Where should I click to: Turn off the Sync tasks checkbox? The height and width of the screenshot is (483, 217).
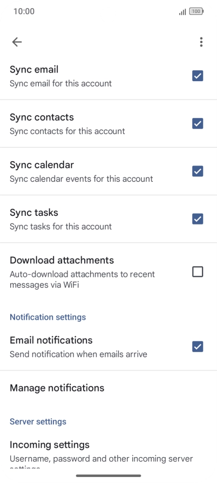click(x=198, y=219)
